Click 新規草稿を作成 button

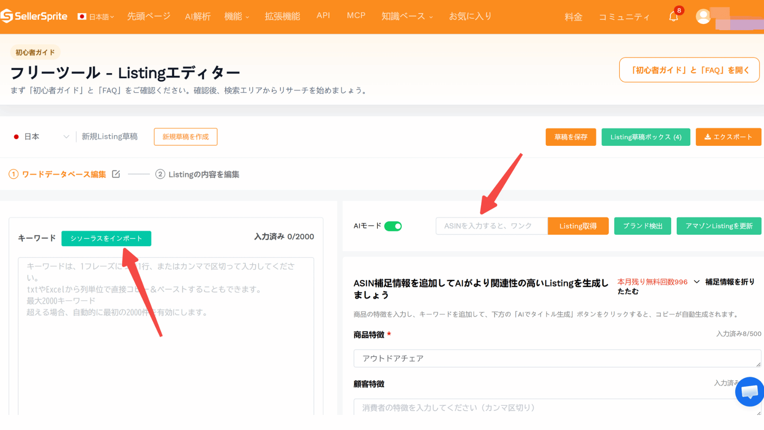point(186,137)
